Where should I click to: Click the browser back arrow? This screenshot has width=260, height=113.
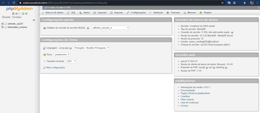[3, 3]
